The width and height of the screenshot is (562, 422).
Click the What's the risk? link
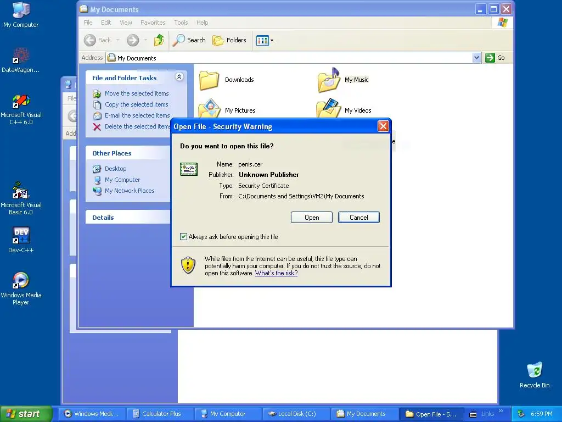(277, 273)
